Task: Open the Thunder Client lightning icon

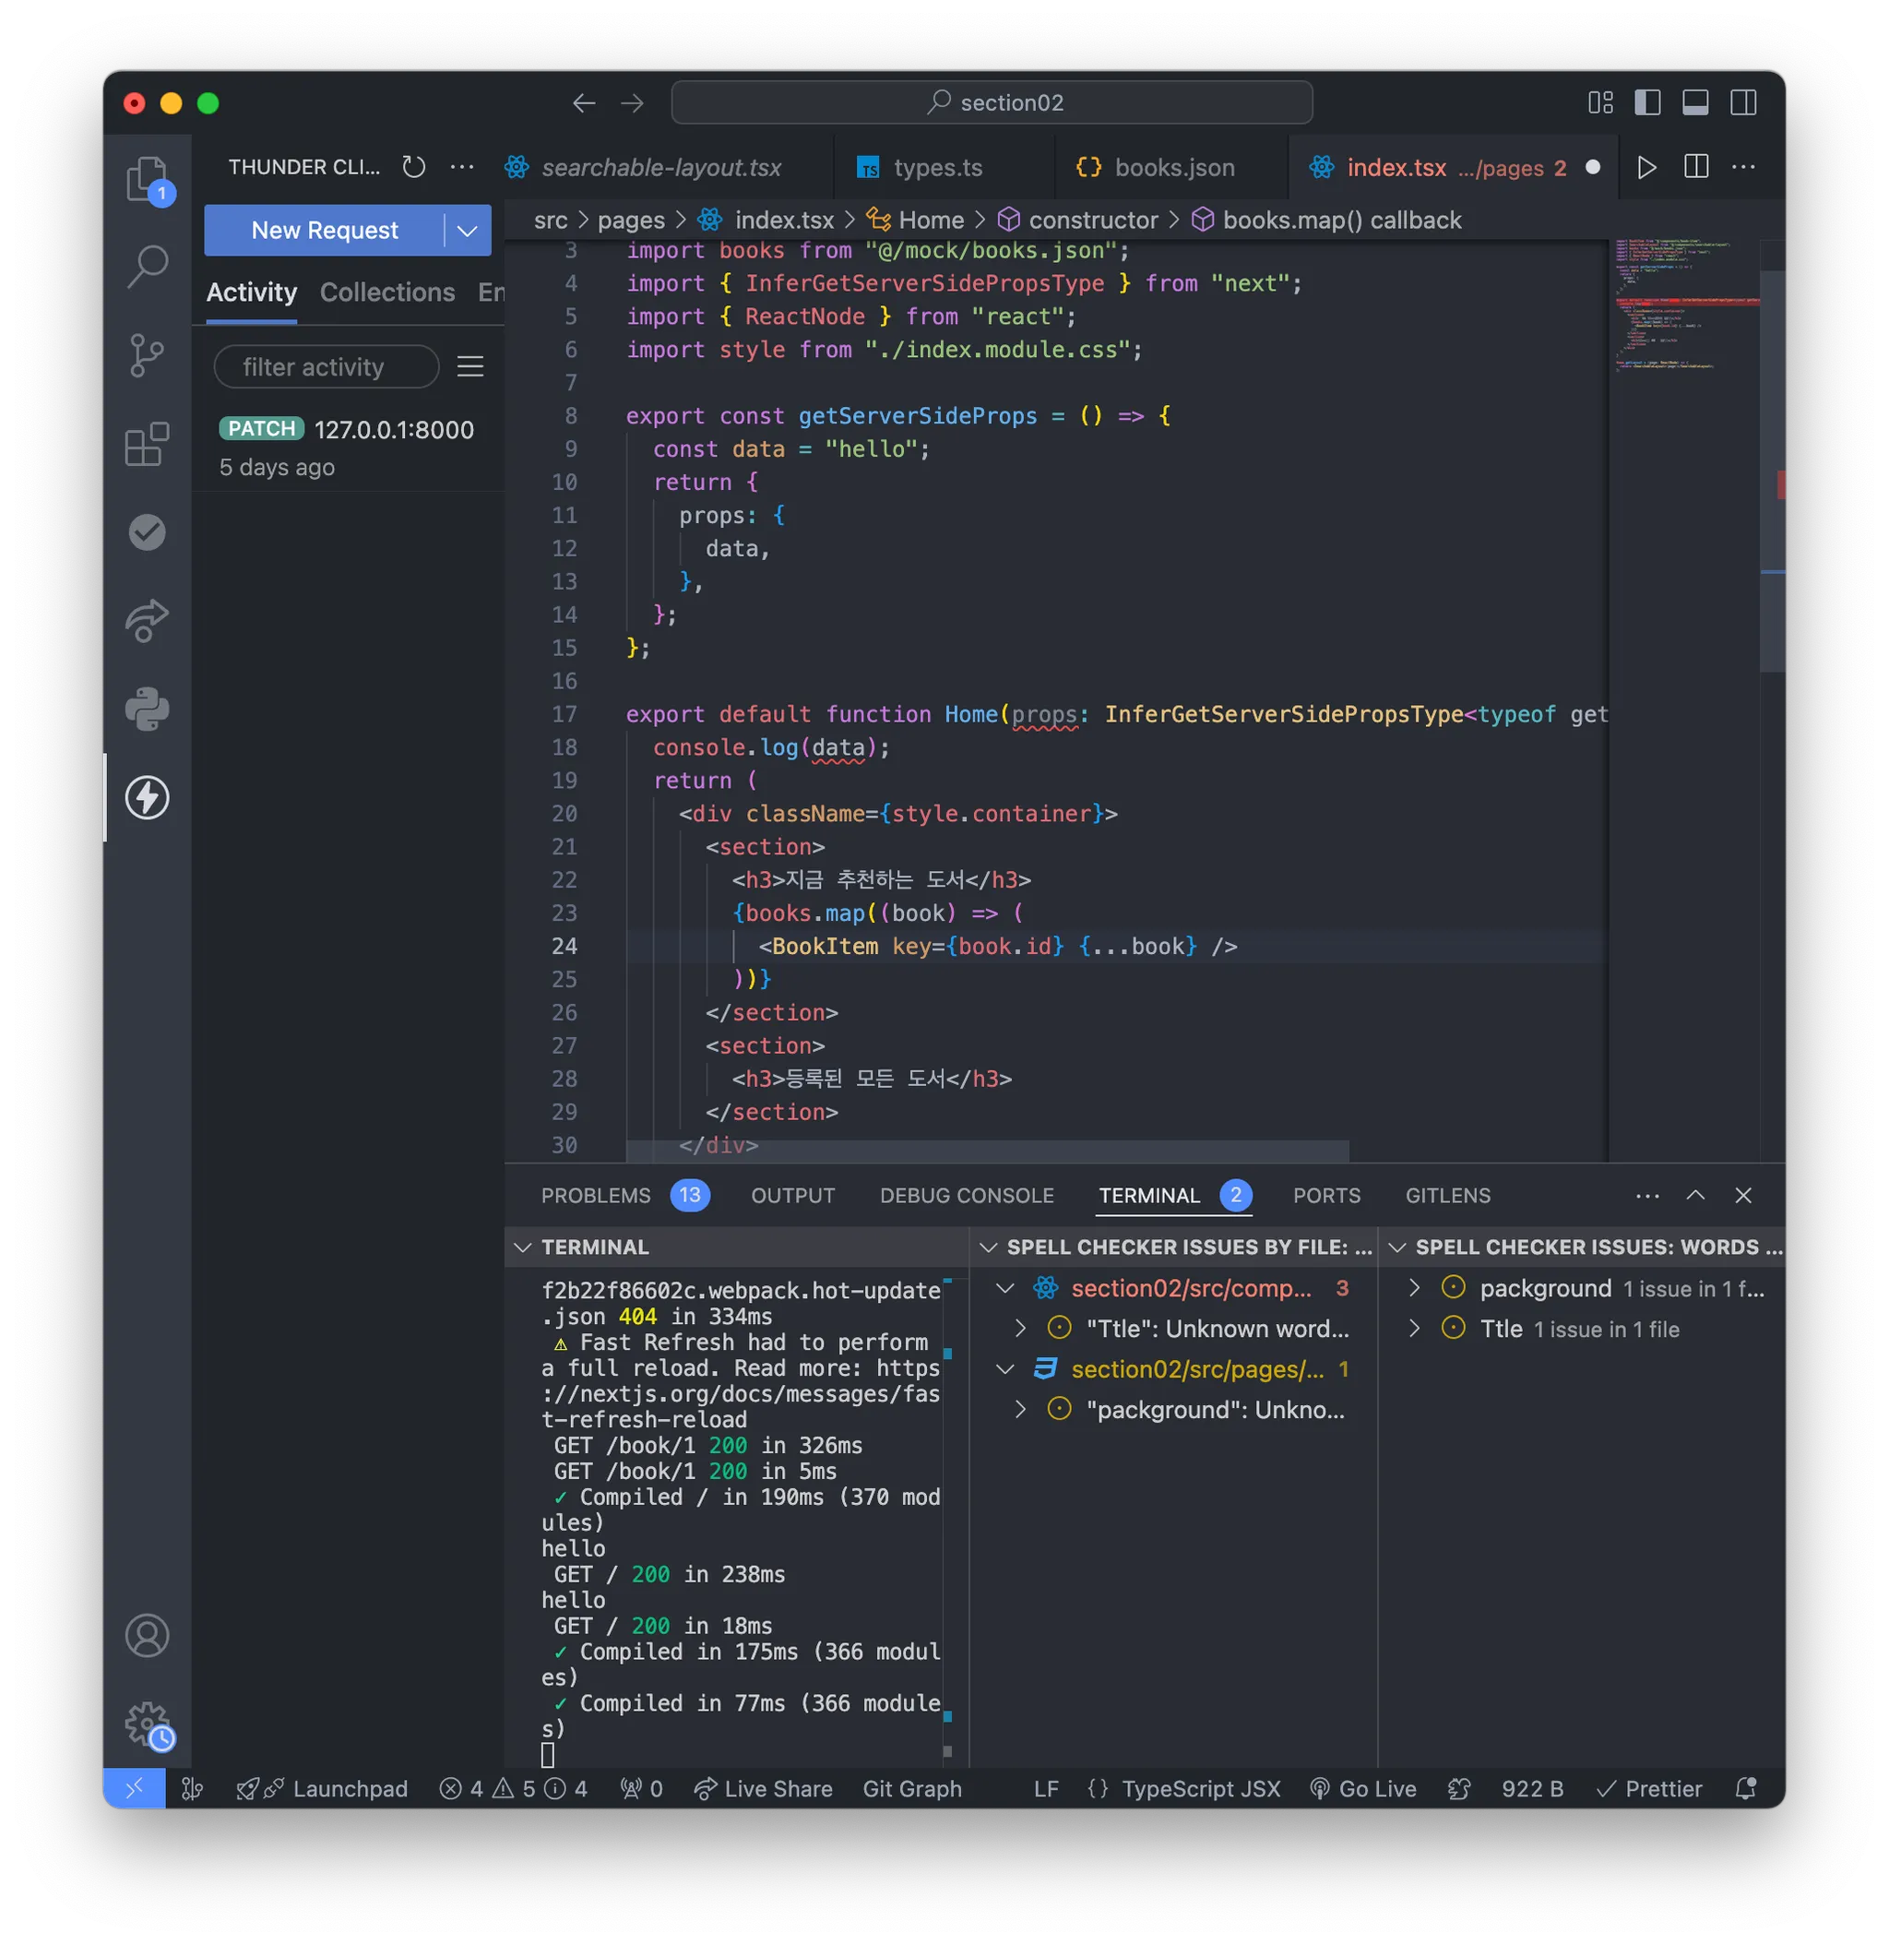Action: point(147,797)
